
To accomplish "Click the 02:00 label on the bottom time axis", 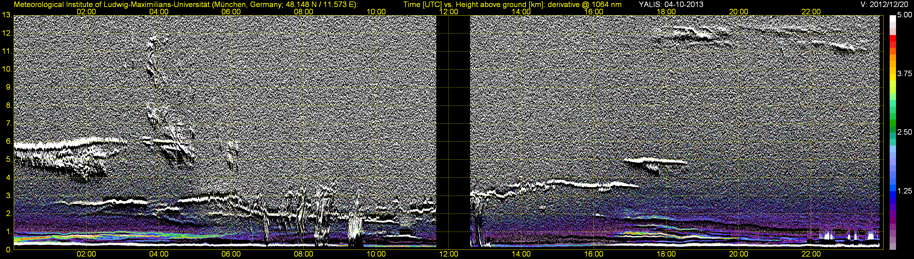I will click(86, 254).
